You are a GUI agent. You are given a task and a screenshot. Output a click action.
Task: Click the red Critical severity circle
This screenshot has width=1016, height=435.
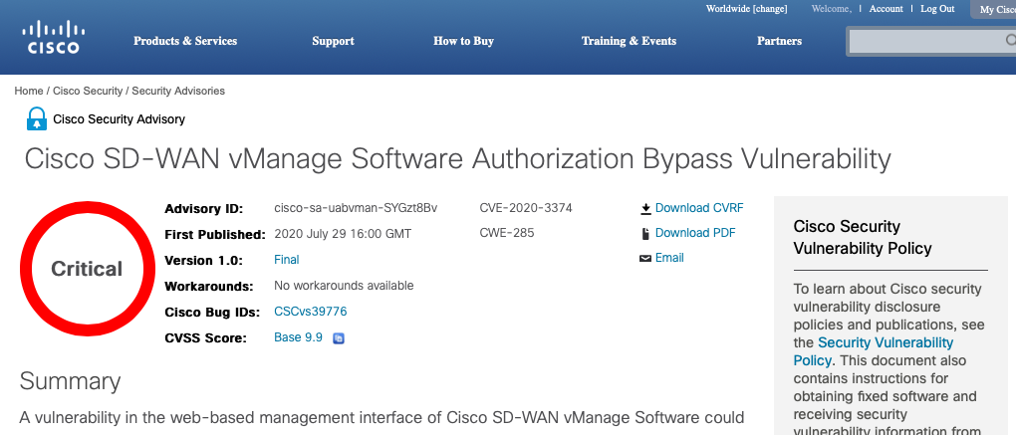click(87, 269)
